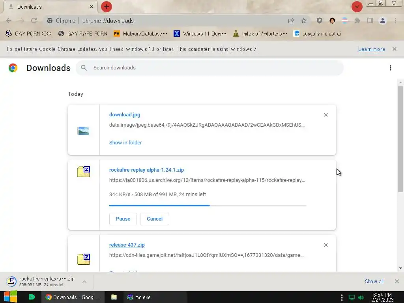The height and width of the screenshot is (303, 404).
Task: Click the downloads page vertical scrollbar thumb
Action: pyautogui.click(x=400, y=139)
